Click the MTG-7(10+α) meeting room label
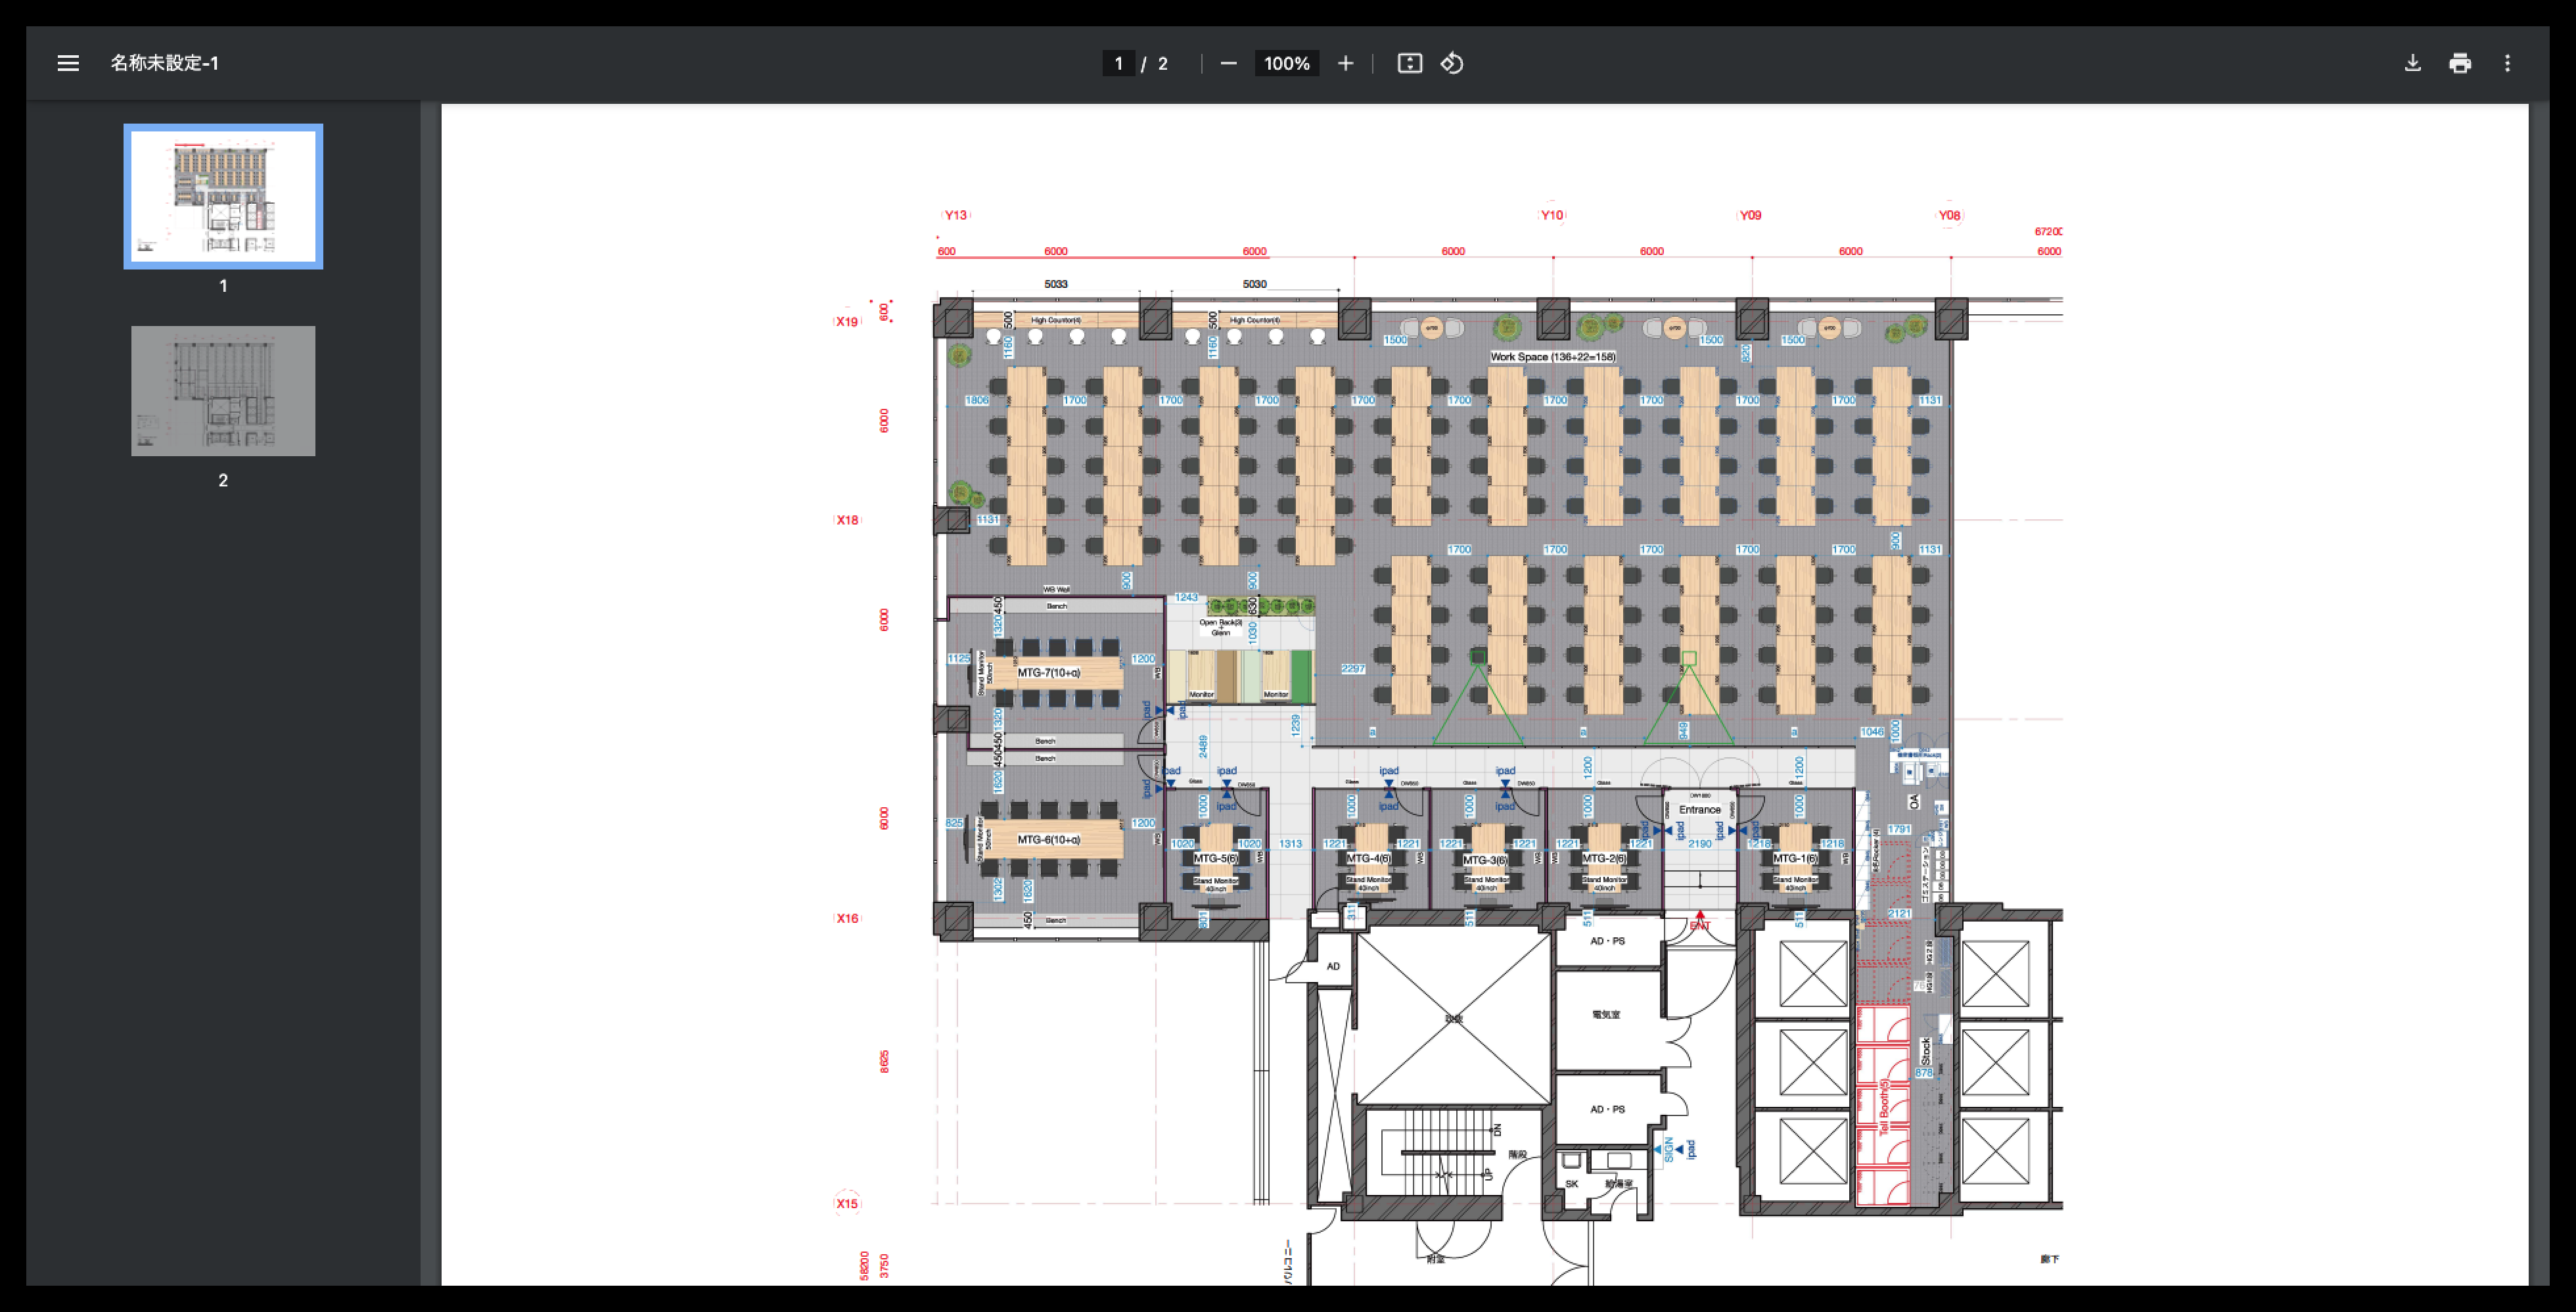Viewport: 2576px width, 1312px height. tap(1048, 672)
